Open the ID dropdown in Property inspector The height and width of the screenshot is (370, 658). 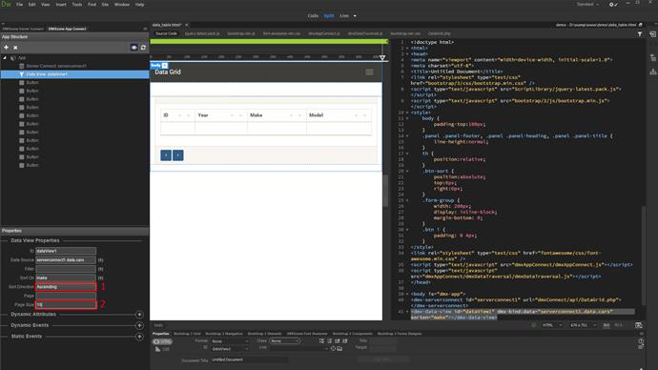coord(230,349)
